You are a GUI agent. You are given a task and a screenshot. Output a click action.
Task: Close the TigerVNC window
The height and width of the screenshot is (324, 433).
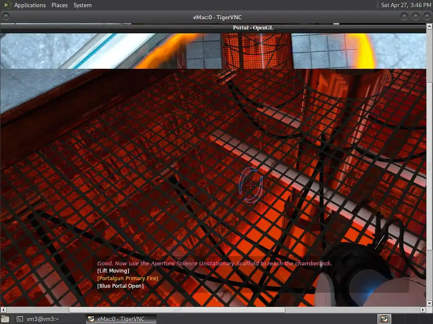(x=427, y=17)
